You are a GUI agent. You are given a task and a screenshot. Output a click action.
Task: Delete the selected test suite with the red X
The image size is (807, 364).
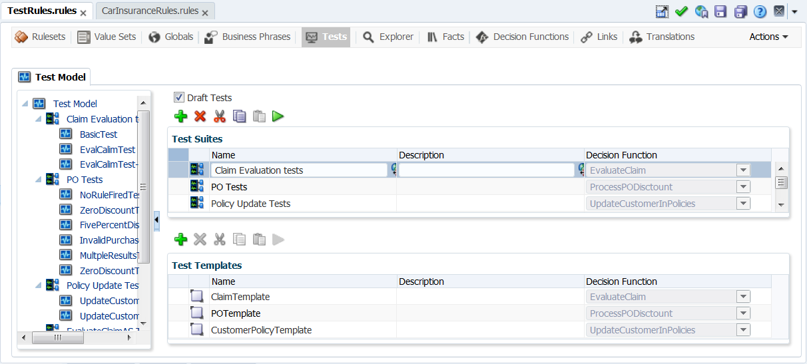(200, 116)
